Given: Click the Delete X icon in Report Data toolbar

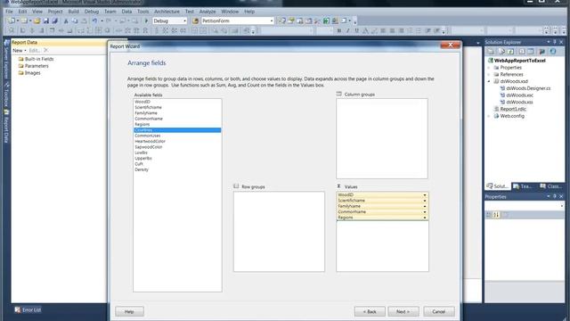Looking at the screenshot, I should pos(45,50).
